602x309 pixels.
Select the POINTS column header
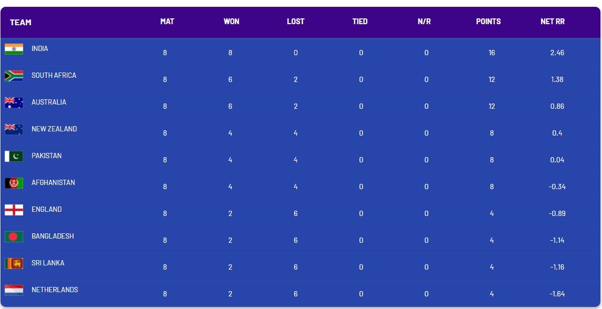tap(488, 22)
